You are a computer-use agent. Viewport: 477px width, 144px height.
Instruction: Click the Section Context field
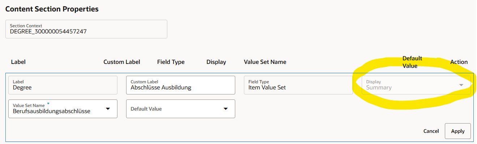(86, 29)
